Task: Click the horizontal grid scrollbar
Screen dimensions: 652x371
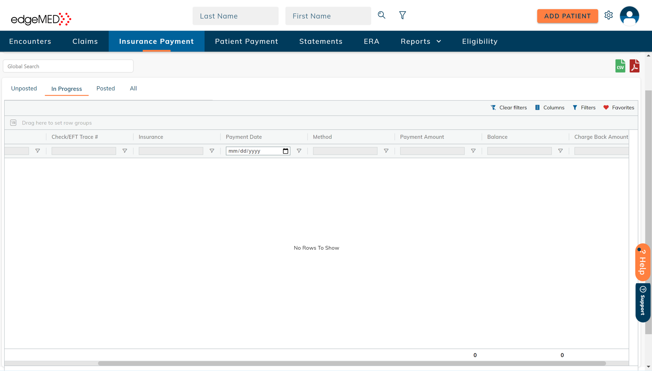Action: point(352,363)
